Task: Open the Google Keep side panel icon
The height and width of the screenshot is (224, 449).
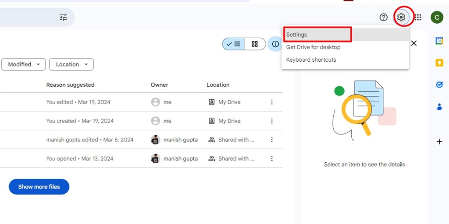Action: 439,63
